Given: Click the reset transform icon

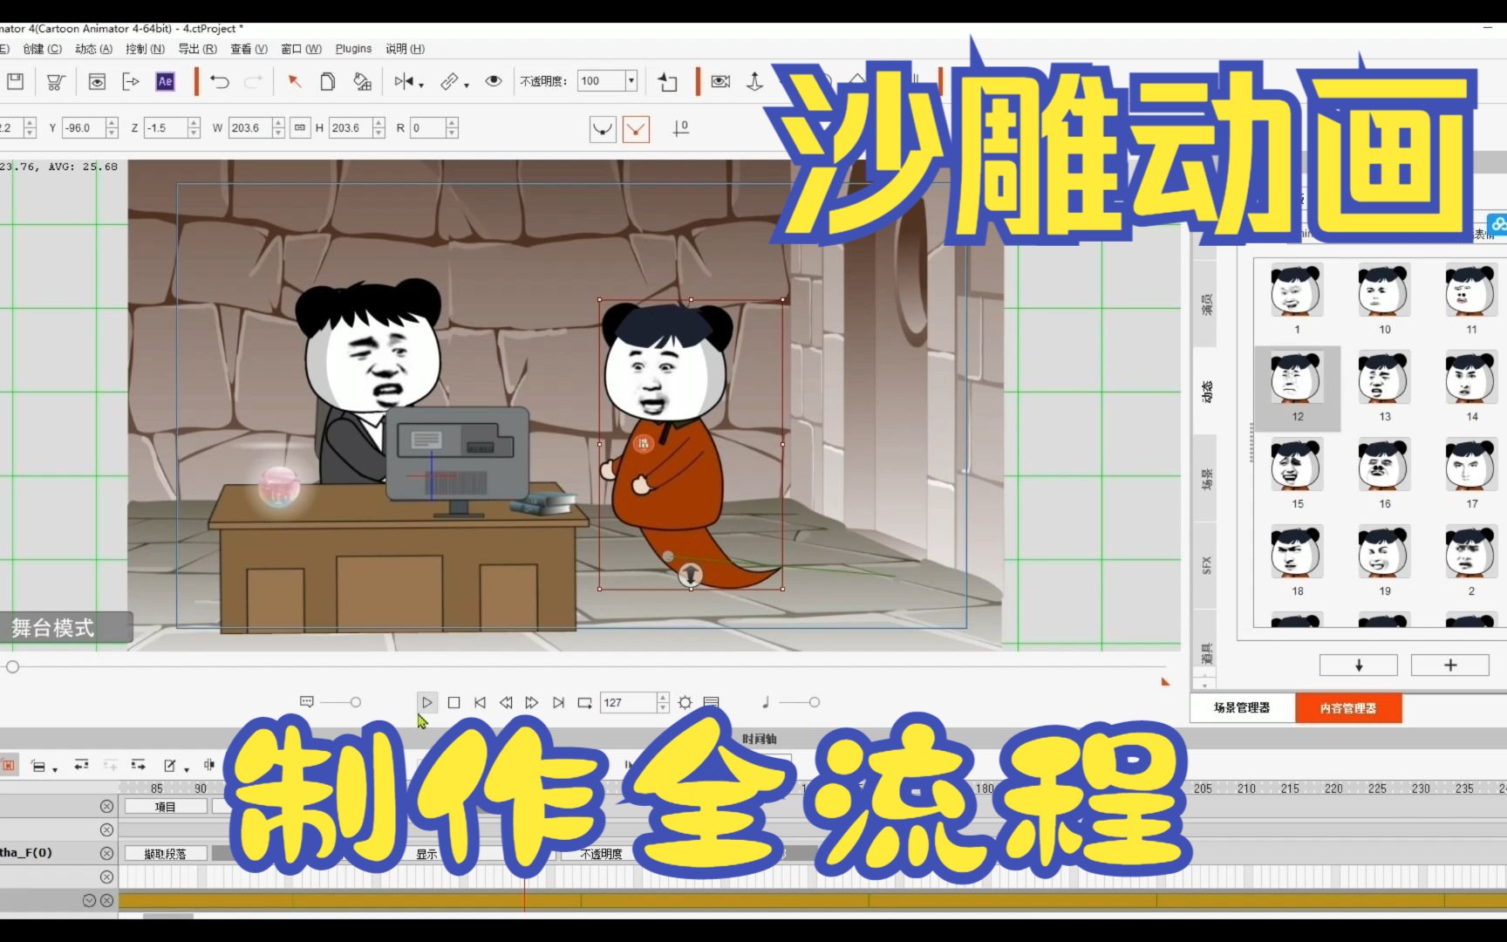Looking at the screenshot, I should pos(667,82).
